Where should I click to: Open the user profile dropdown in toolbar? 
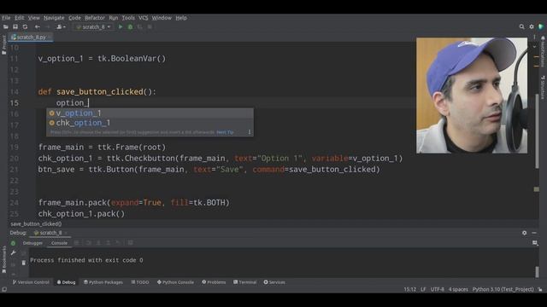coord(61,26)
